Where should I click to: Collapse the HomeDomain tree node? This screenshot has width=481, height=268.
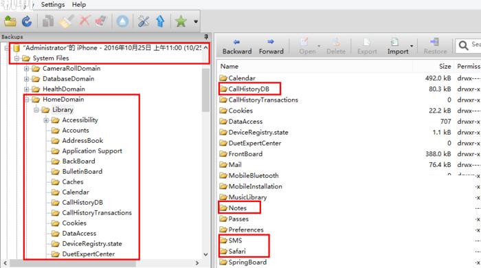27,100
